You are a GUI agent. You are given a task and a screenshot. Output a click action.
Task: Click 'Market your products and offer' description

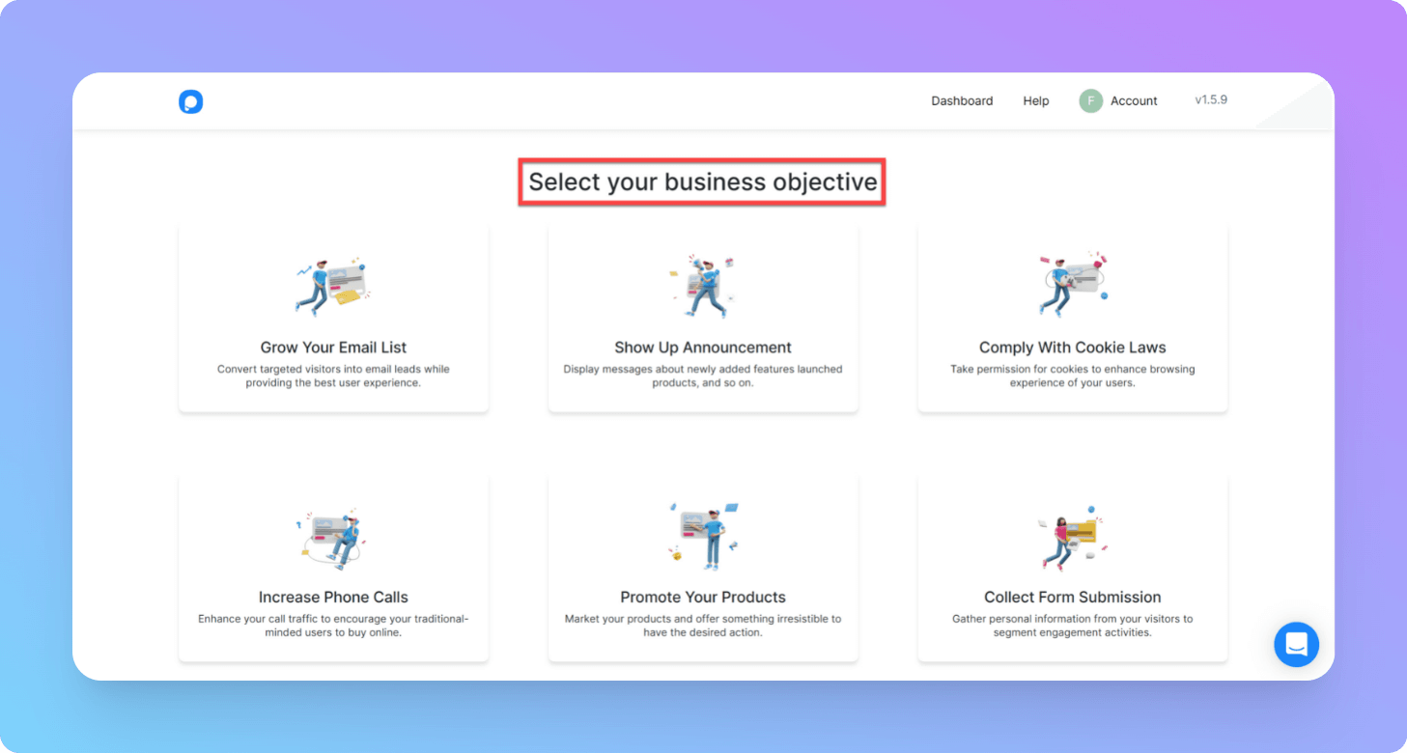pos(703,626)
